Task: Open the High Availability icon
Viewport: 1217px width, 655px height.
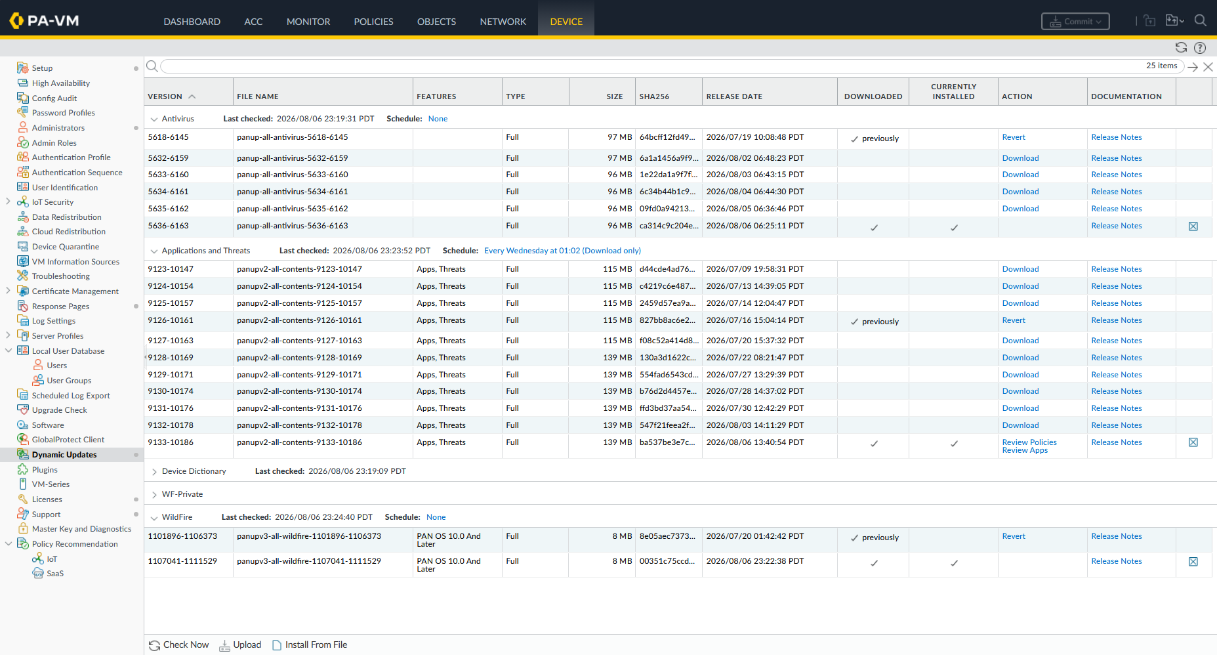Action: (x=23, y=83)
